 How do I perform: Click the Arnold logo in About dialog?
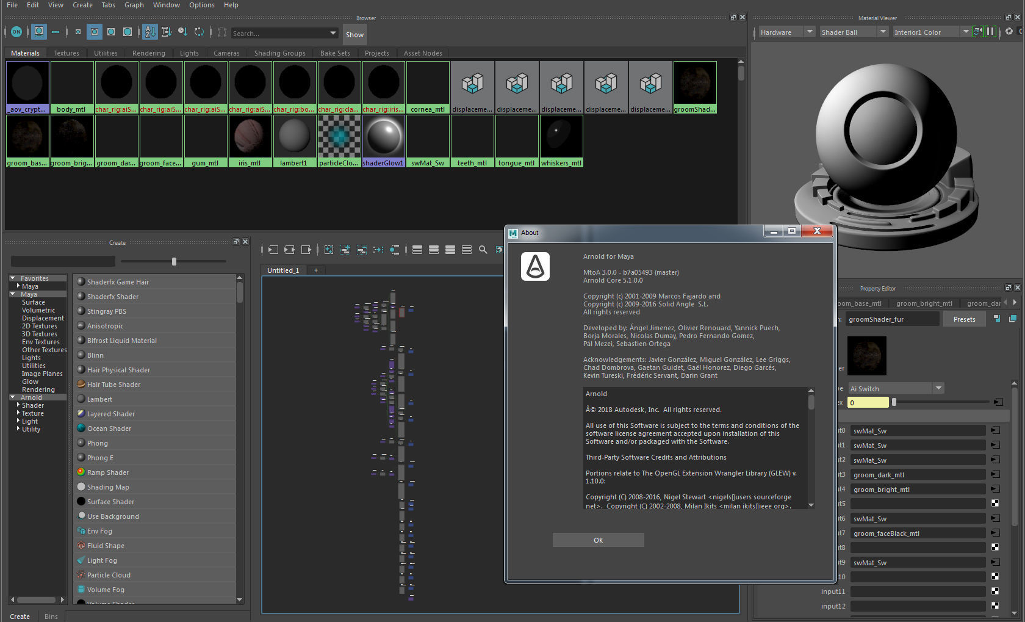(x=535, y=267)
